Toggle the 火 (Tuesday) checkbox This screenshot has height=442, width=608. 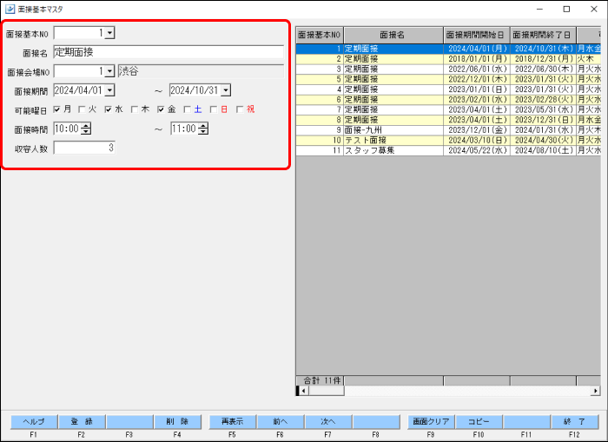coord(82,109)
